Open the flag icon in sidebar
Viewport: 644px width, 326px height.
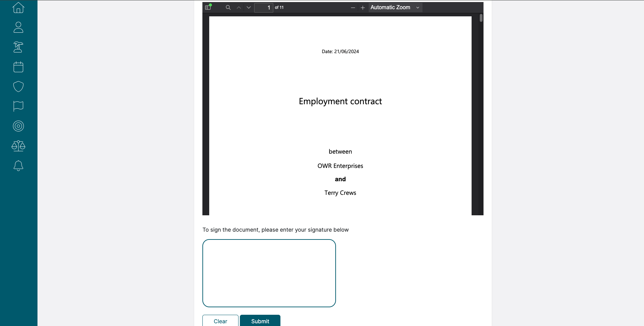[x=18, y=106]
